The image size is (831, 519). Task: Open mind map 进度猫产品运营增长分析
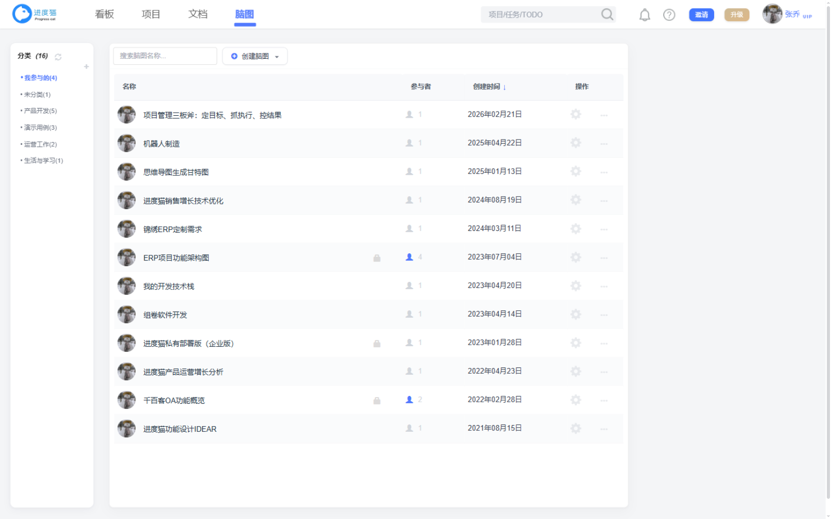183,372
